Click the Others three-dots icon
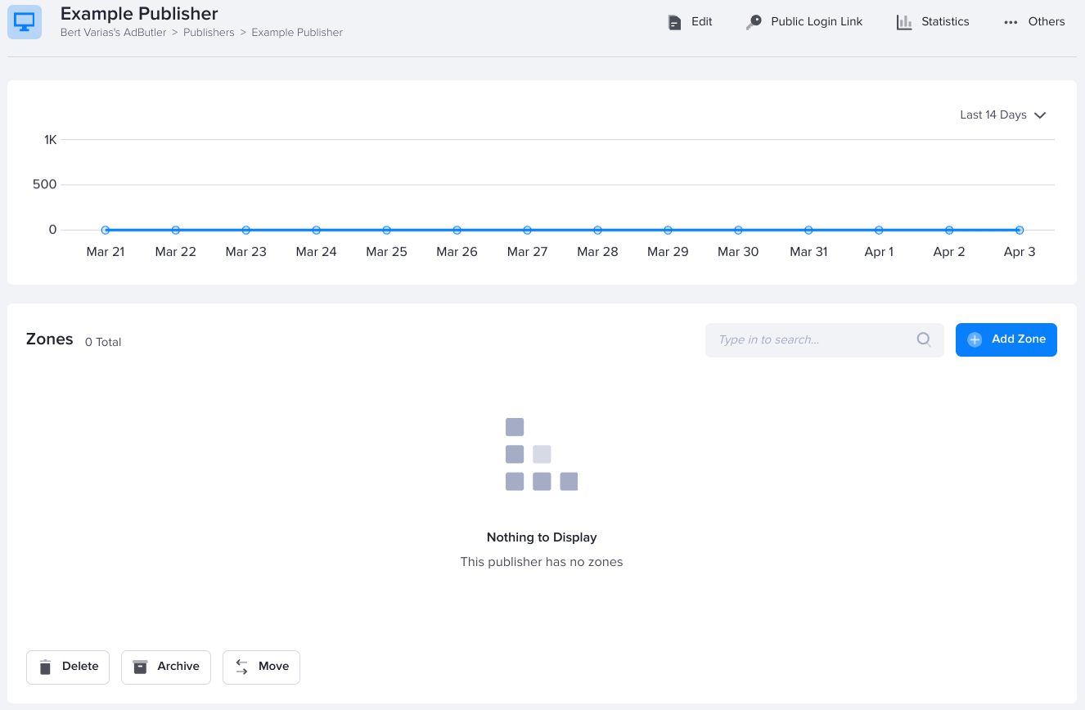1085x710 pixels. coord(1011,22)
